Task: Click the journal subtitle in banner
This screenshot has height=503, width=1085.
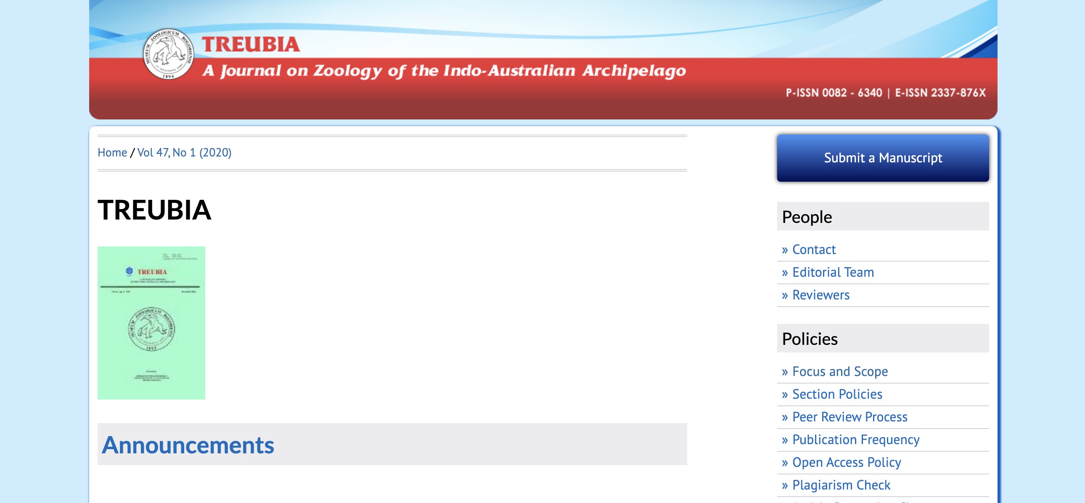Action: point(444,71)
